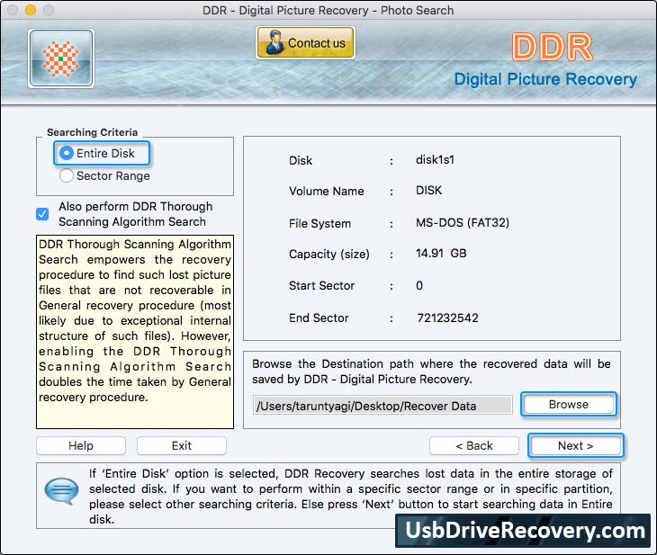Click Browse to choose destination path
Screen dimensions: 657x555
569,405
